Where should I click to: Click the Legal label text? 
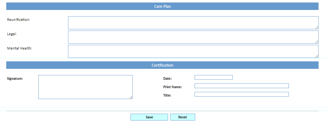[x=12, y=34]
